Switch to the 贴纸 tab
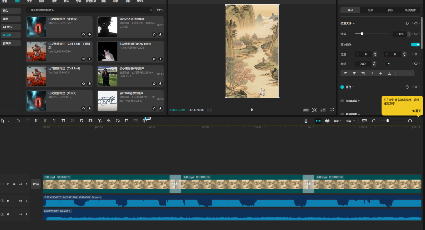 42,1
